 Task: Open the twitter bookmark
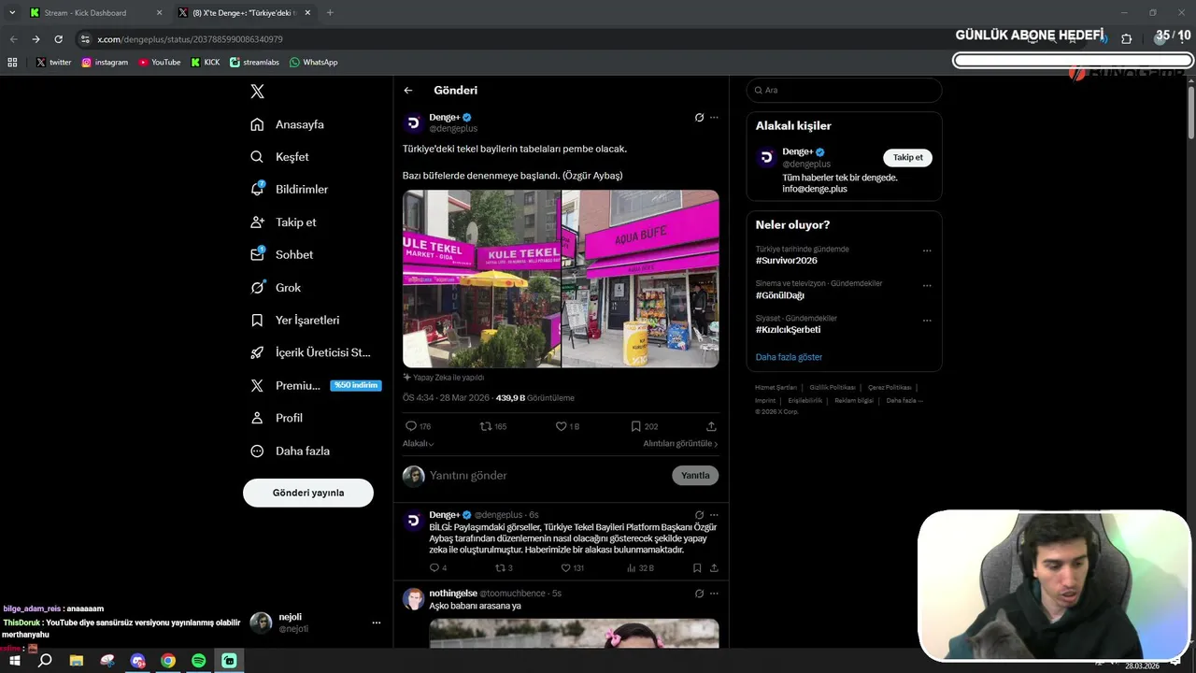coord(54,63)
